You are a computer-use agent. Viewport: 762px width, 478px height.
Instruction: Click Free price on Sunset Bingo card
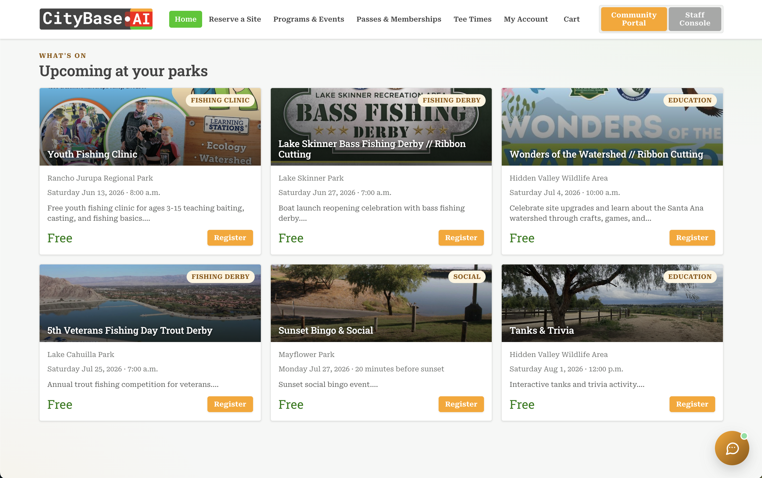[291, 404]
